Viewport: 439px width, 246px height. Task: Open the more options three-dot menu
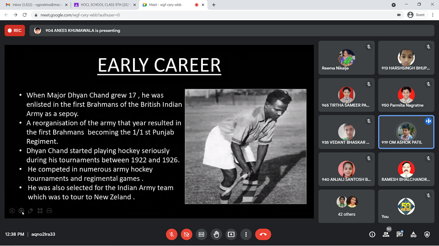[x=246, y=235]
